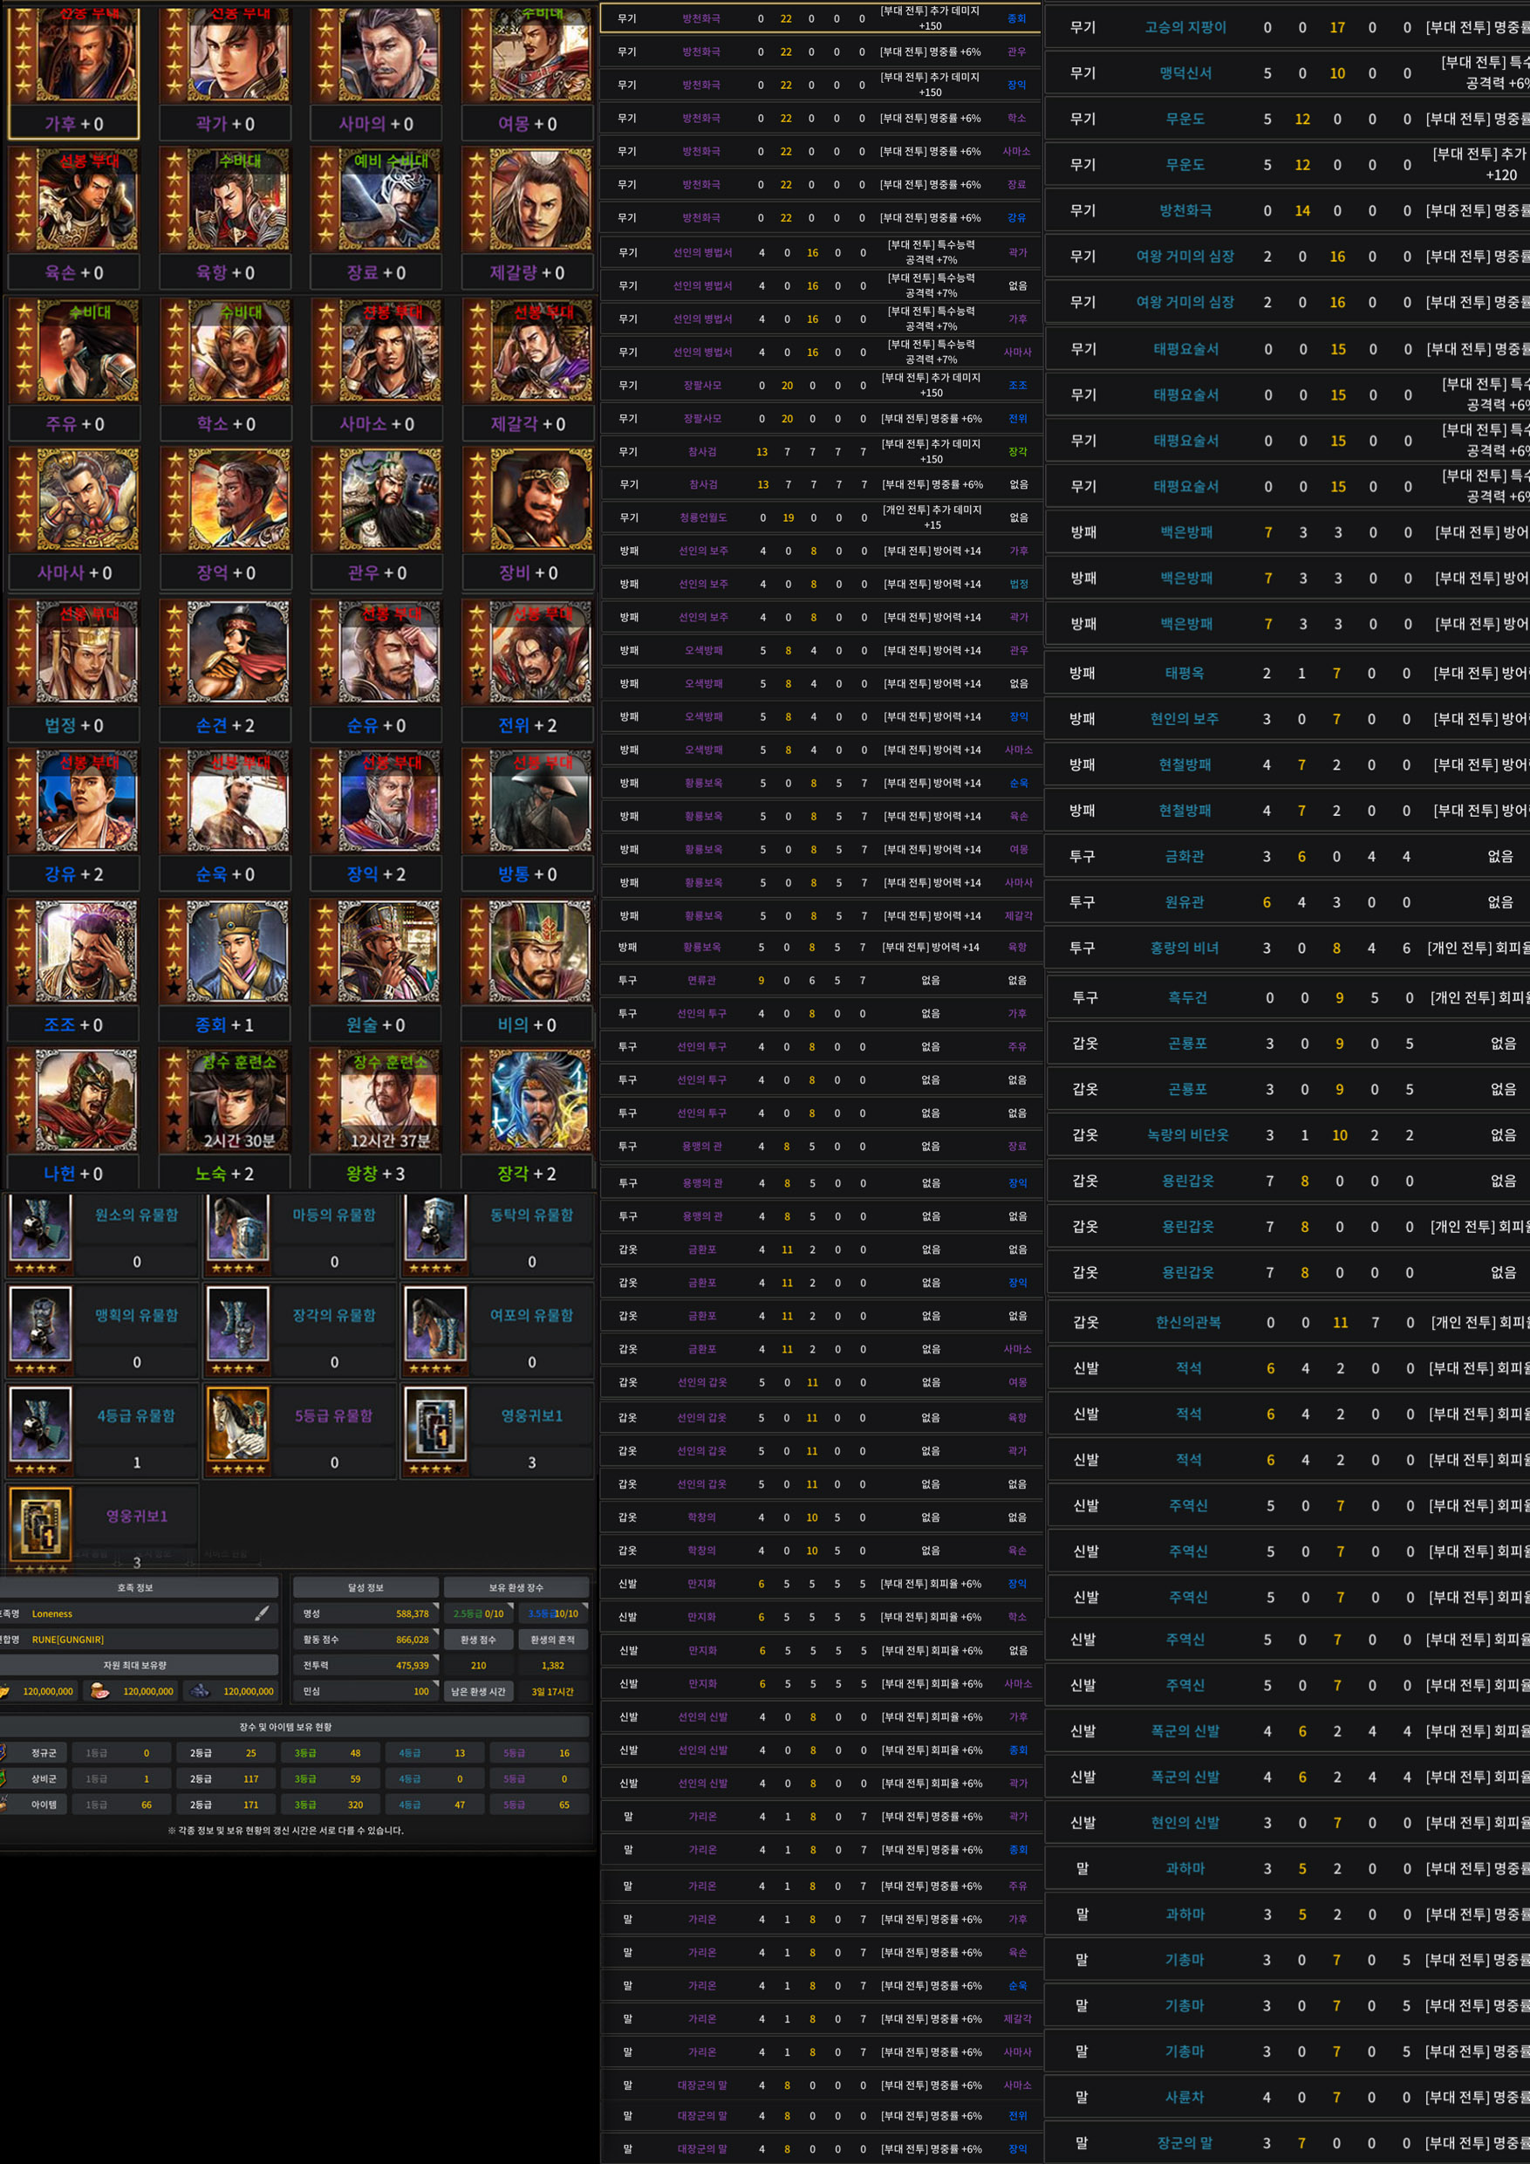This screenshot has width=1530, height=2164.
Task: Click the 자원 최대 보유량 header
Action: 139,1666
